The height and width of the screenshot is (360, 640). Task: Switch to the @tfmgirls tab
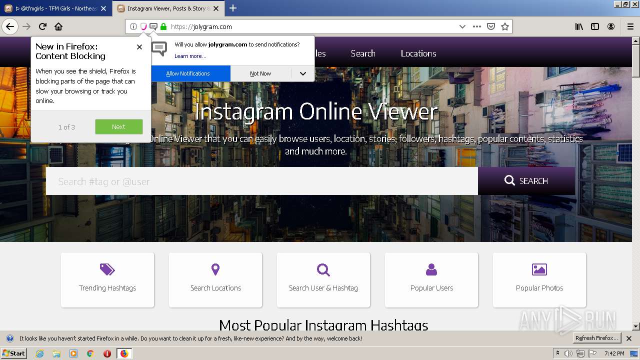tap(56, 8)
